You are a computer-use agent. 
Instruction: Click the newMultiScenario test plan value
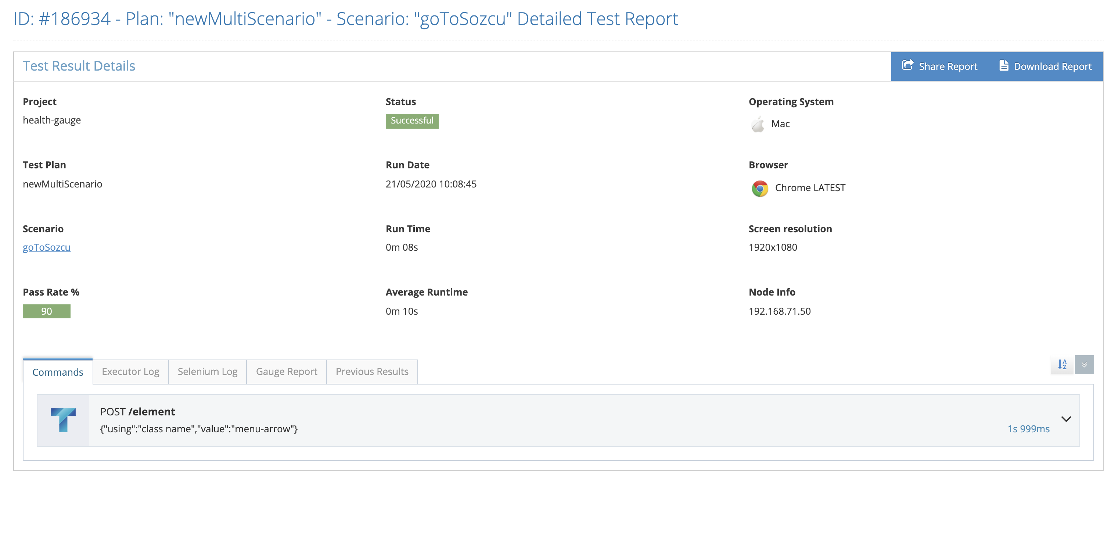coord(62,184)
